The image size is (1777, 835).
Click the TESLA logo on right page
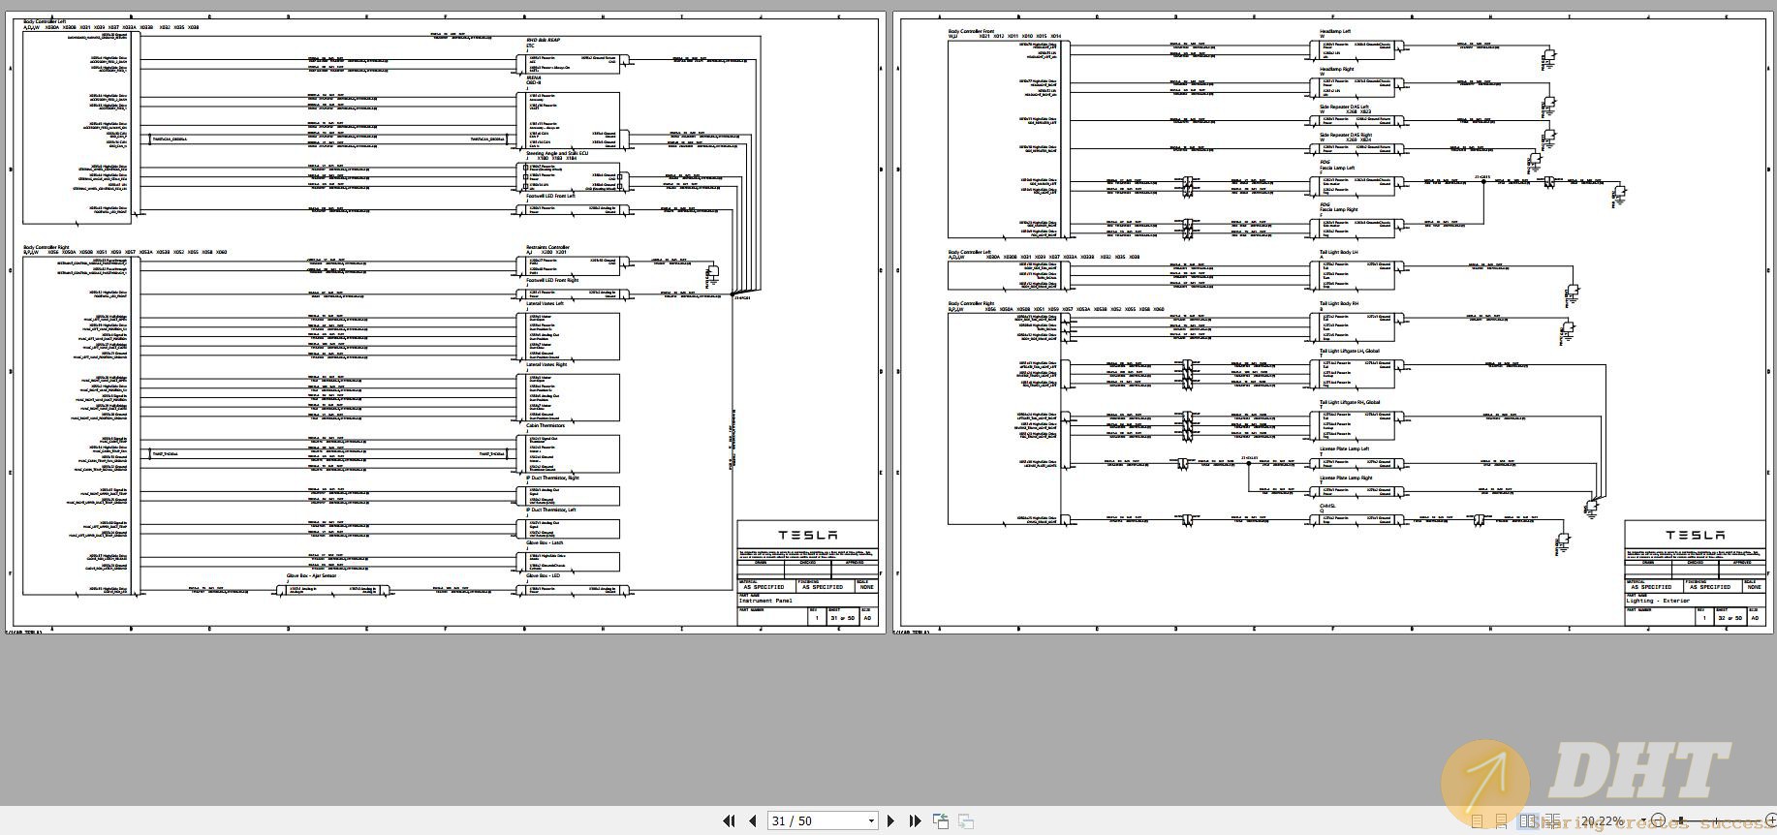point(1695,535)
